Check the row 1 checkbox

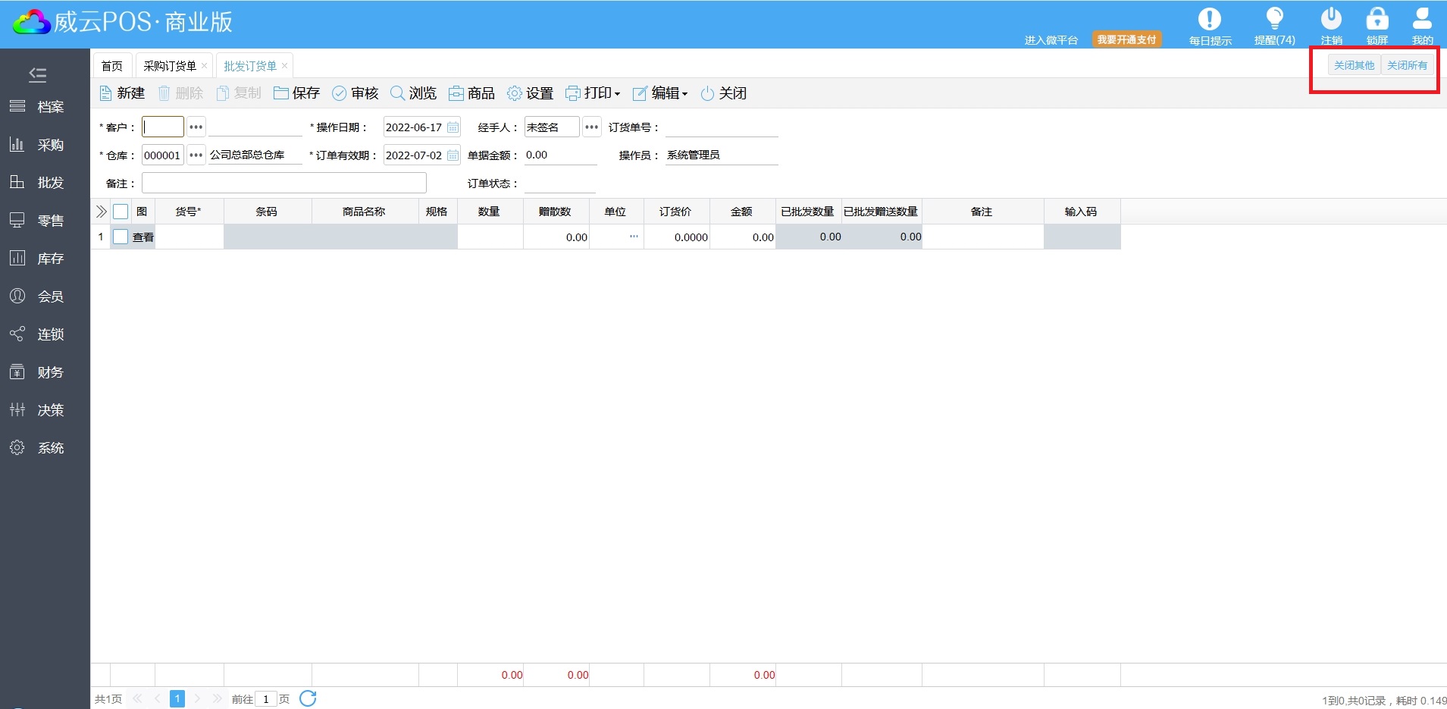[121, 237]
